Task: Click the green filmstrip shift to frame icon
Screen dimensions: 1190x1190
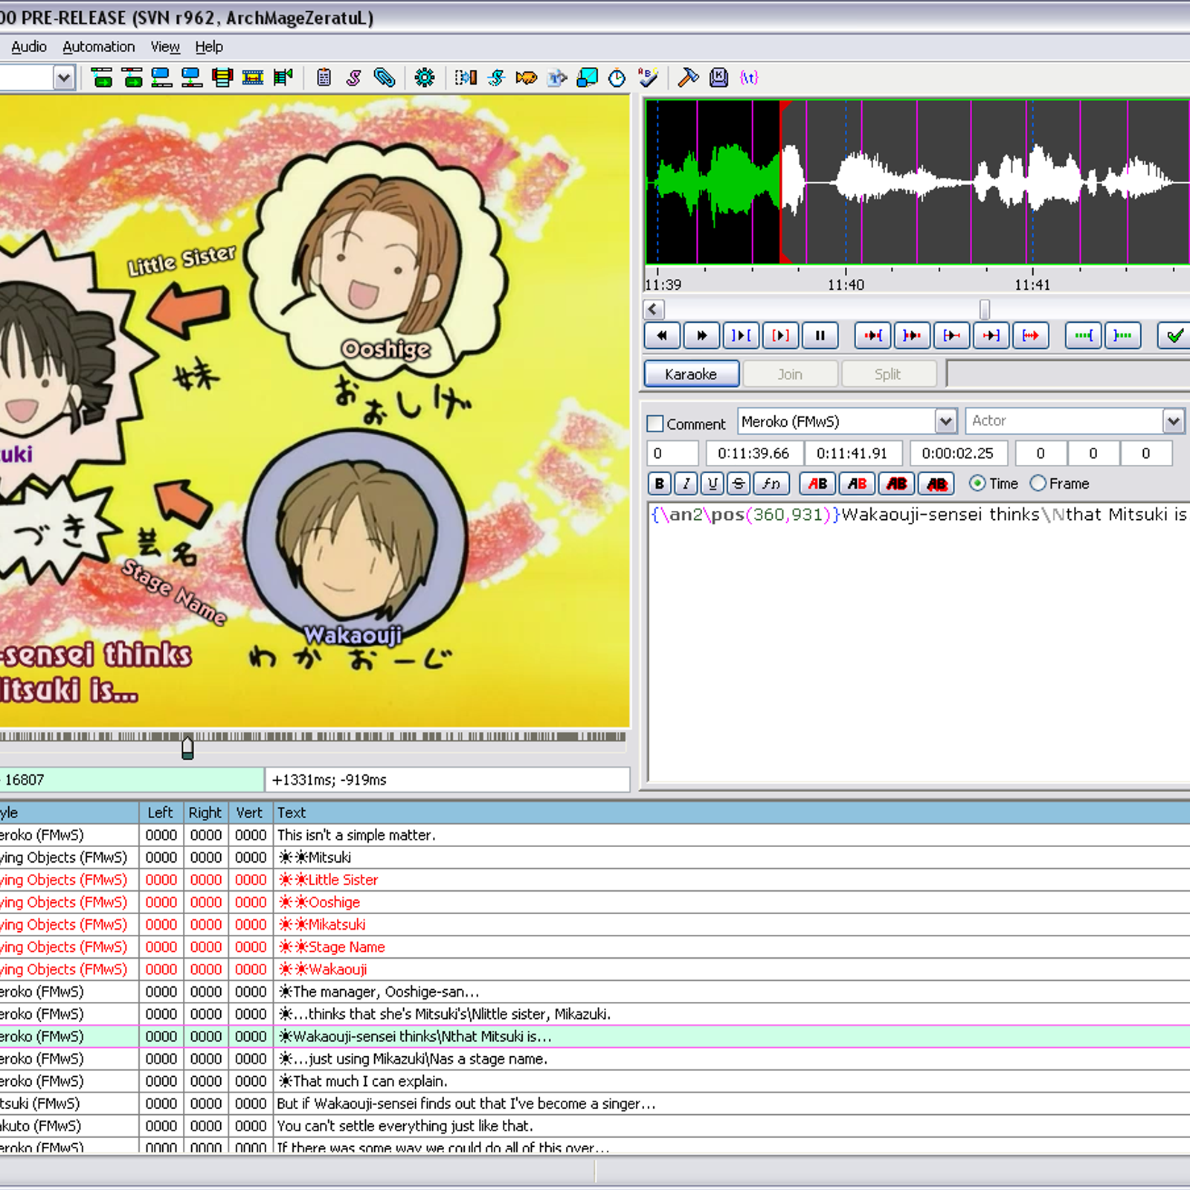Action: [283, 77]
